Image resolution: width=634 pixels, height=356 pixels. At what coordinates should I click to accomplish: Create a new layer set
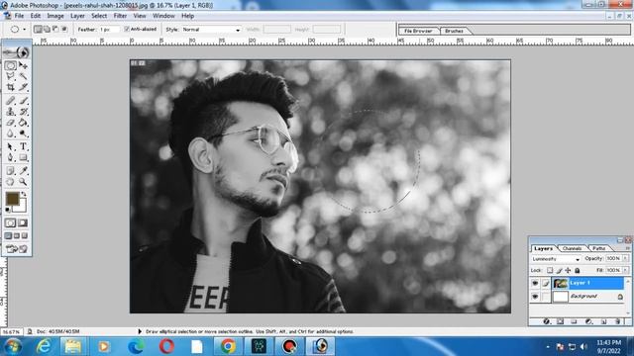[x=574, y=321]
